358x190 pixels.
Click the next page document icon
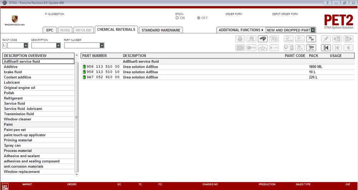[348, 39]
